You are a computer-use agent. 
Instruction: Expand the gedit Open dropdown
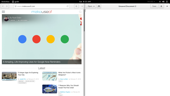[x=91, y=6]
